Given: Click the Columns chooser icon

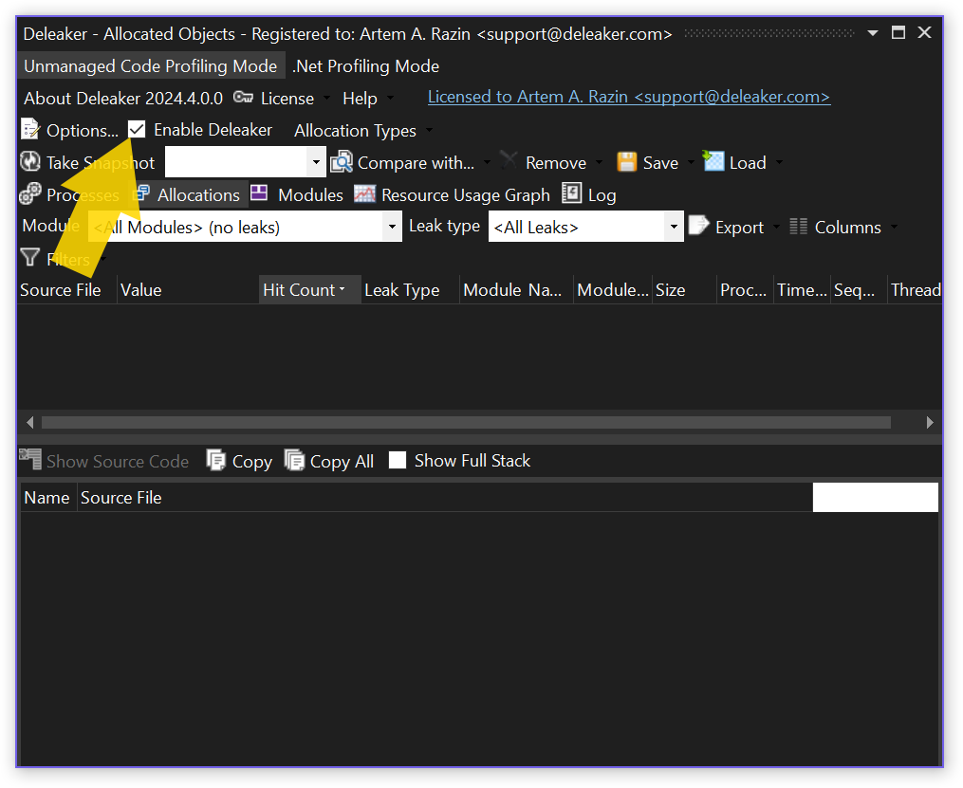Looking at the screenshot, I should click(799, 227).
